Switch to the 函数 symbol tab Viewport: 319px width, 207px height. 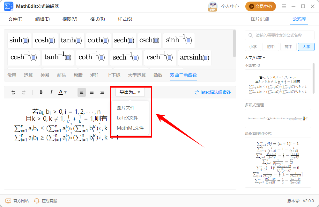coord(158,75)
